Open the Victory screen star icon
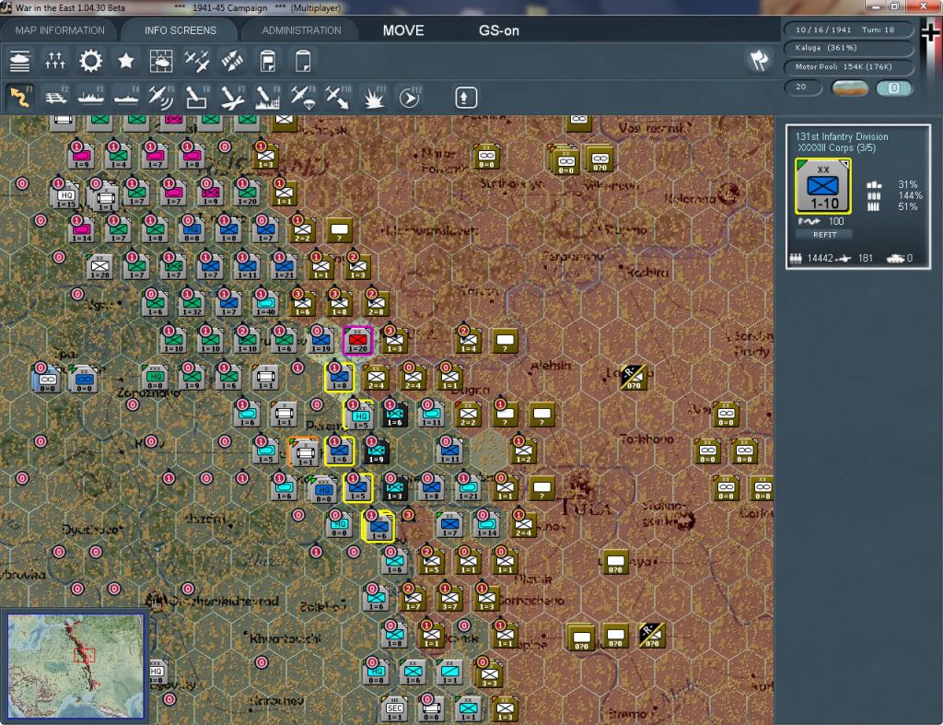 point(125,61)
